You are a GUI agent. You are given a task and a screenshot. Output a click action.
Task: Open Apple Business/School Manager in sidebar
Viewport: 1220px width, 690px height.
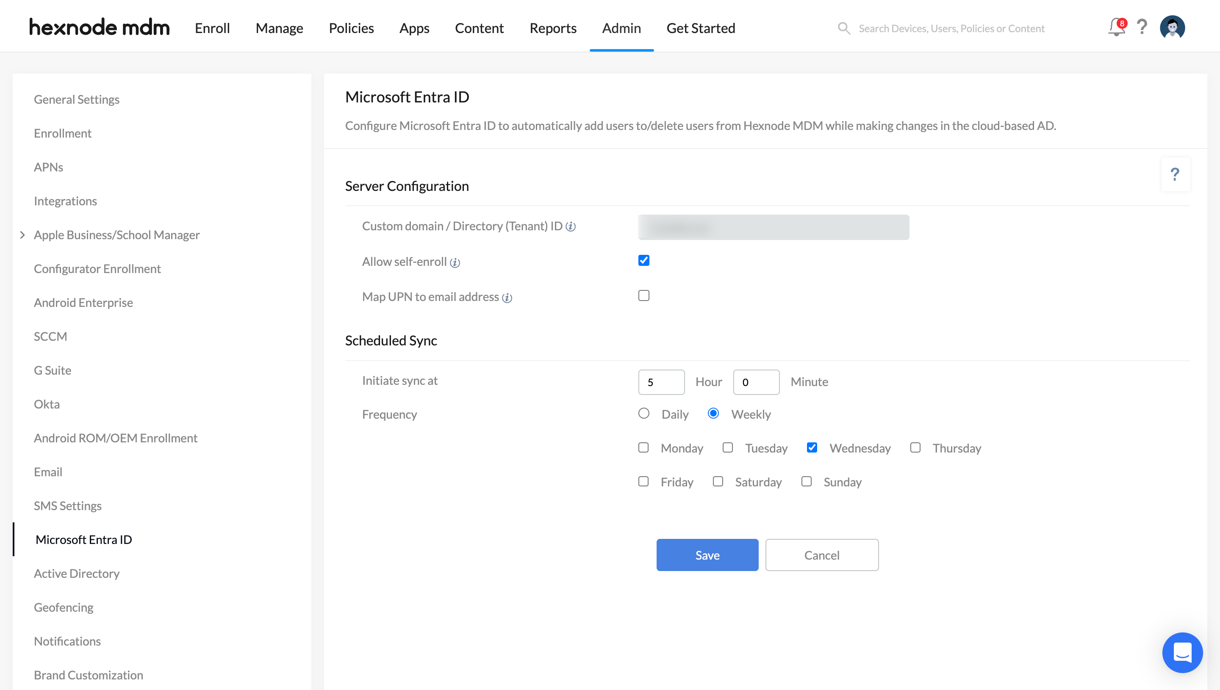point(116,235)
